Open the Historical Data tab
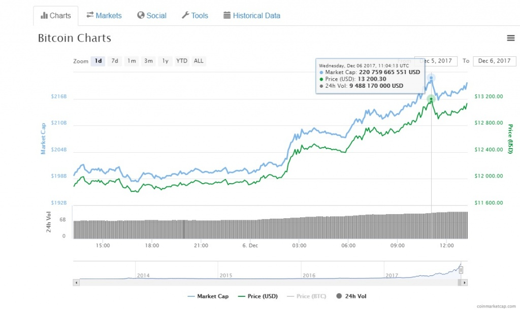The height and width of the screenshot is (310, 520). click(252, 16)
